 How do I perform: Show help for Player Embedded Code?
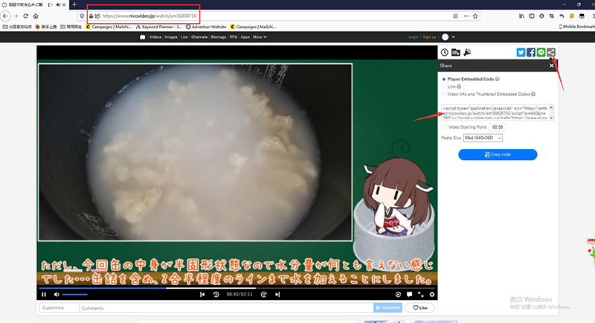pos(497,80)
